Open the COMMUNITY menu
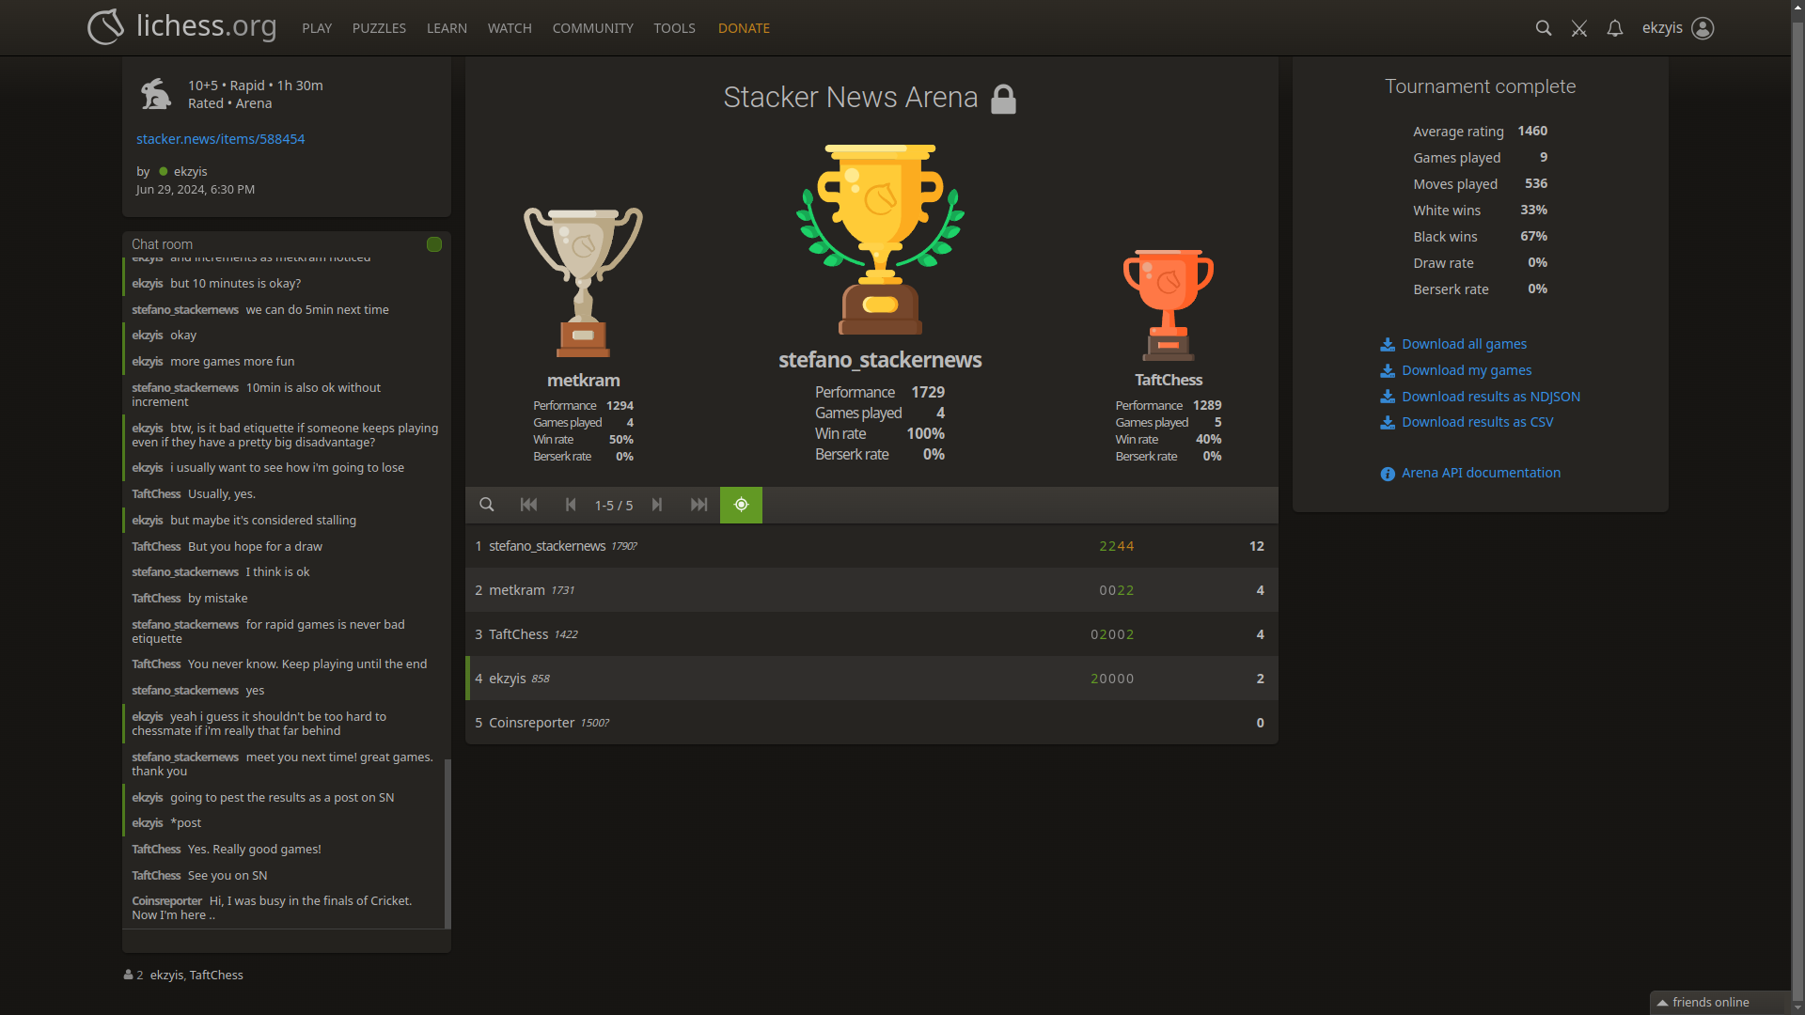 tap(592, 28)
